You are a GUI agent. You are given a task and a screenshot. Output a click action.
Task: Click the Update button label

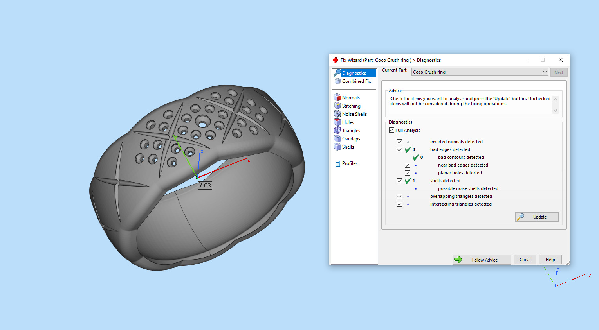(x=540, y=217)
